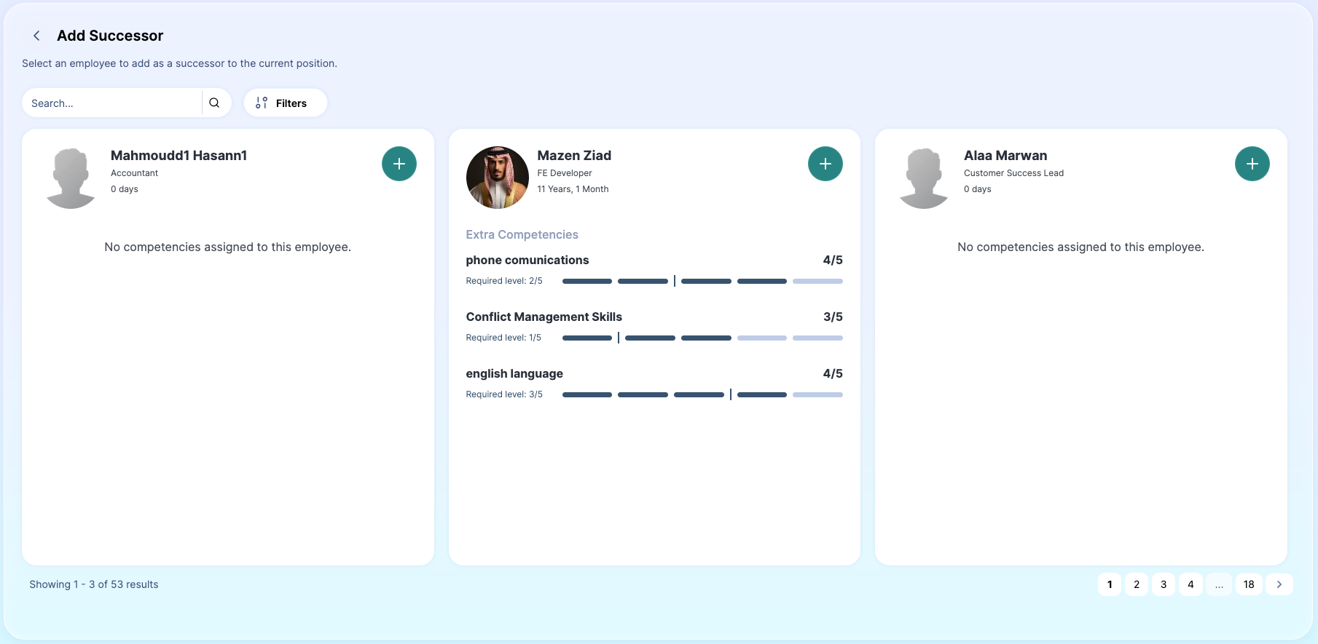Viewport: 1318px width, 644px height.
Task: Click the 'Mahmoudd1 Hasann1' name
Action: [x=179, y=156]
